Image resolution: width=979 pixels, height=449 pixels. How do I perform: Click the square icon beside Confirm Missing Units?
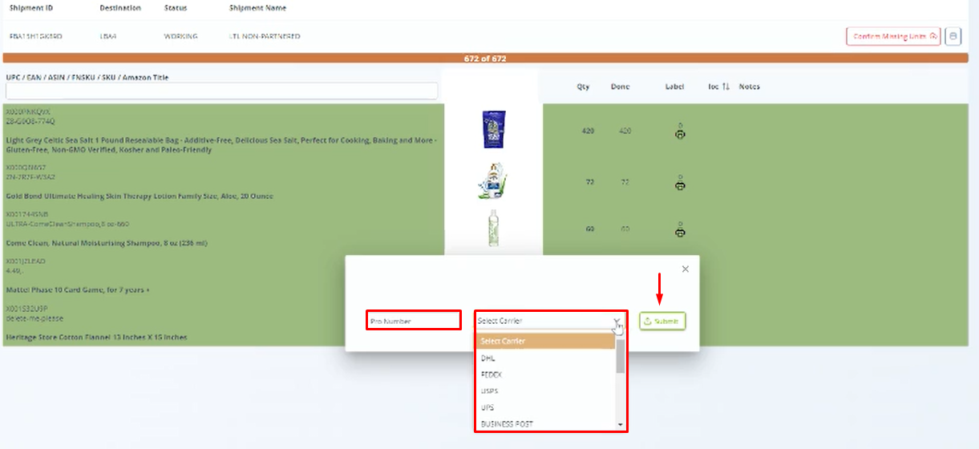[x=953, y=37]
